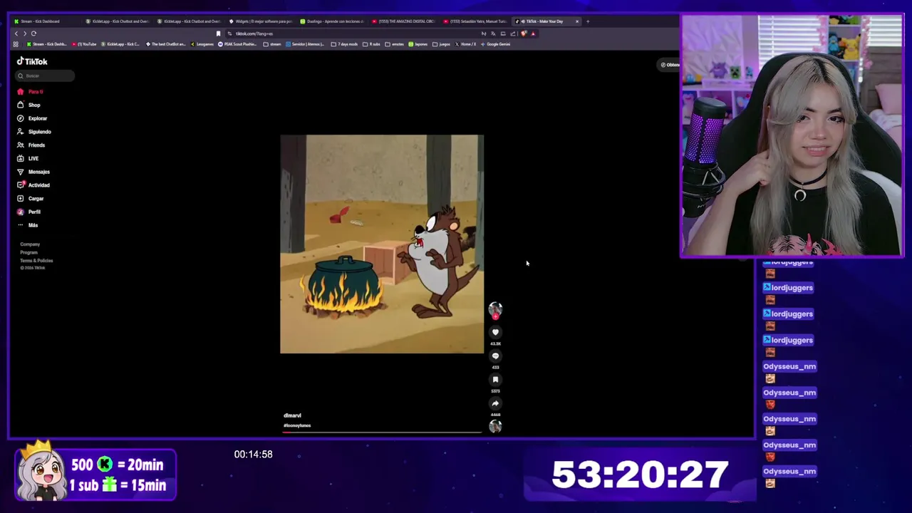The height and width of the screenshot is (513, 912).
Task: Open the Japones bookmark
Action: click(x=418, y=44)
